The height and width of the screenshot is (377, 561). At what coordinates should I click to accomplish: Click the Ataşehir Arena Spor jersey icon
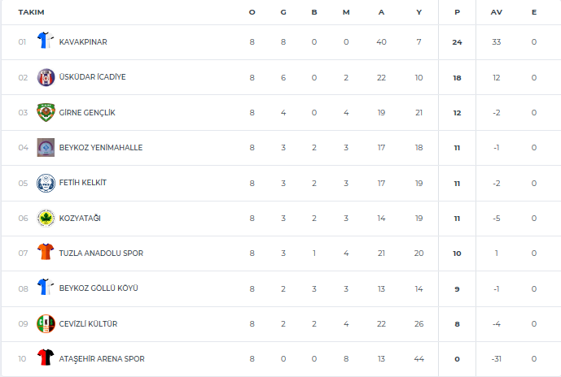[x=46, y=358]
